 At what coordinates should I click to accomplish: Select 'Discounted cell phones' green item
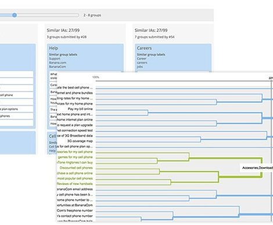76,168
